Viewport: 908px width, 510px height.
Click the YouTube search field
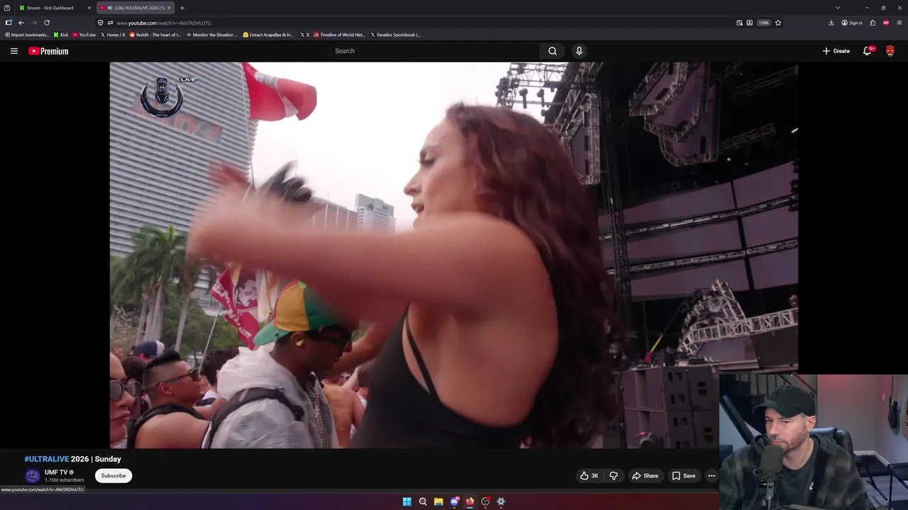434,51
